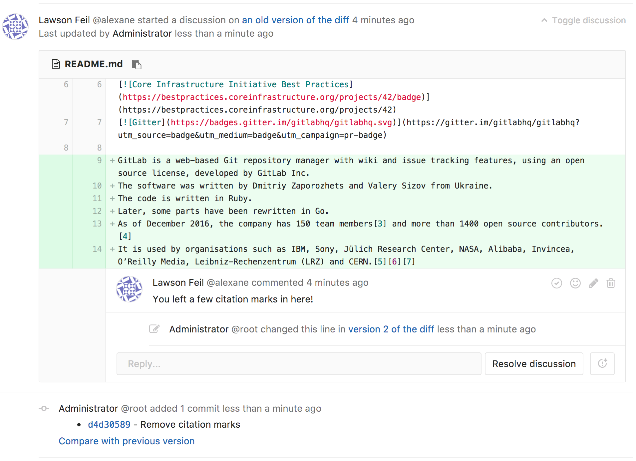Resolve Lawson Feil's comment with the checkmark icon
Viewport: 636px width, 461px height.
coord(556,283)
